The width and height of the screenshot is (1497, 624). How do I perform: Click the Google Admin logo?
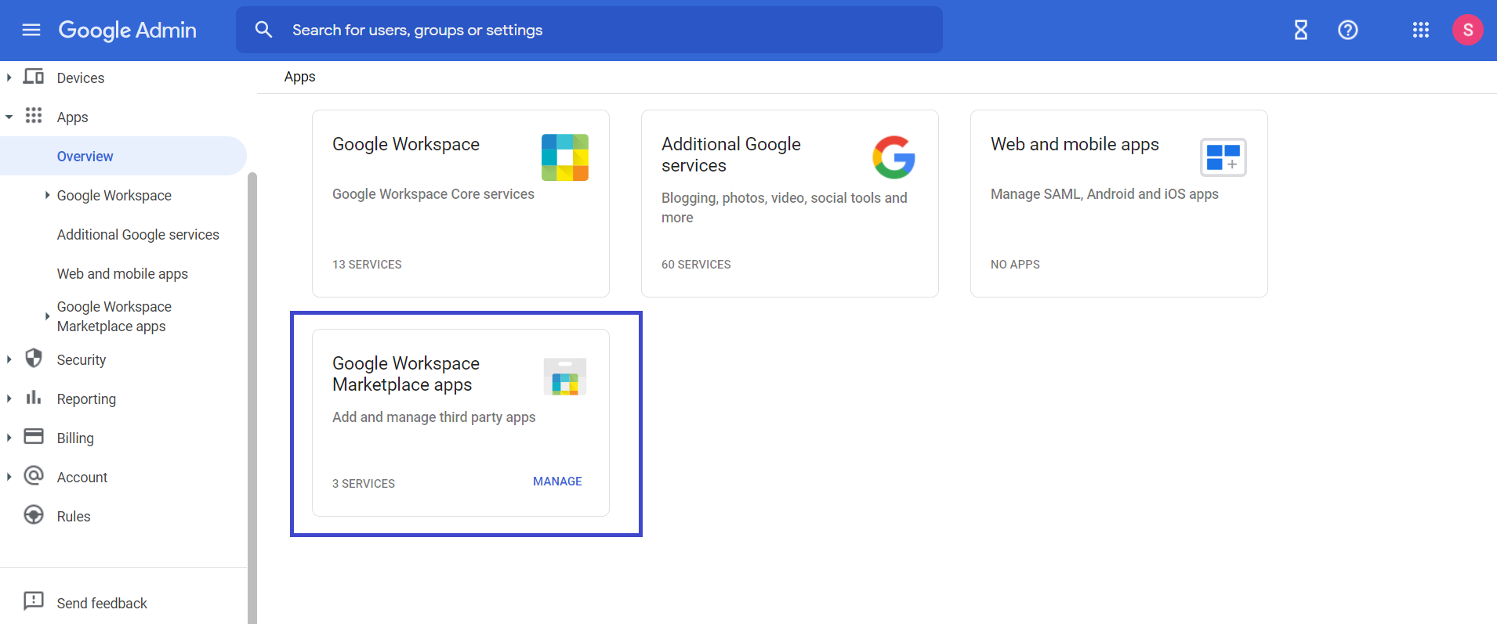[127, 30]
